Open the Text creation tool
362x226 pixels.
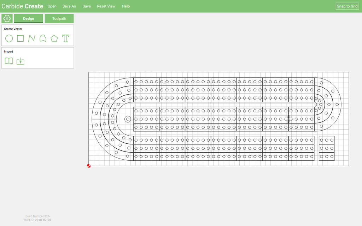[65, 38]
